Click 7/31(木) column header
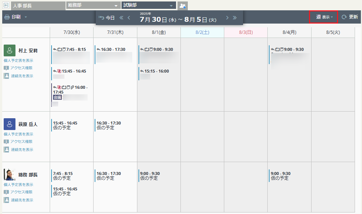Image resolution: width=362 pixels, height=214 pixels. (x=115, y=32)
